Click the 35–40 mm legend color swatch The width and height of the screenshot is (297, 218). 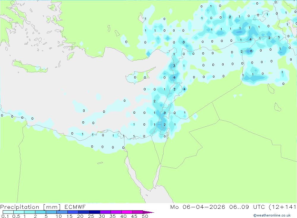click(116, 212)
